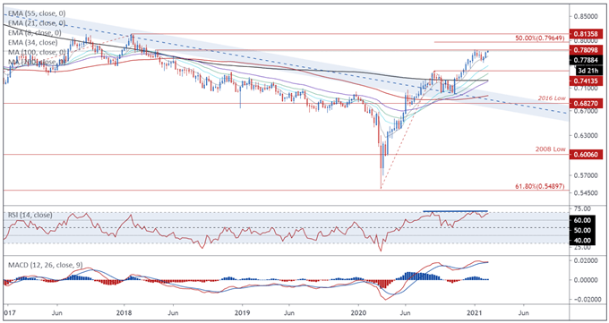
Task: Click the 50.00%(0.79649) Fibonacci label
Action: point(540,38)
